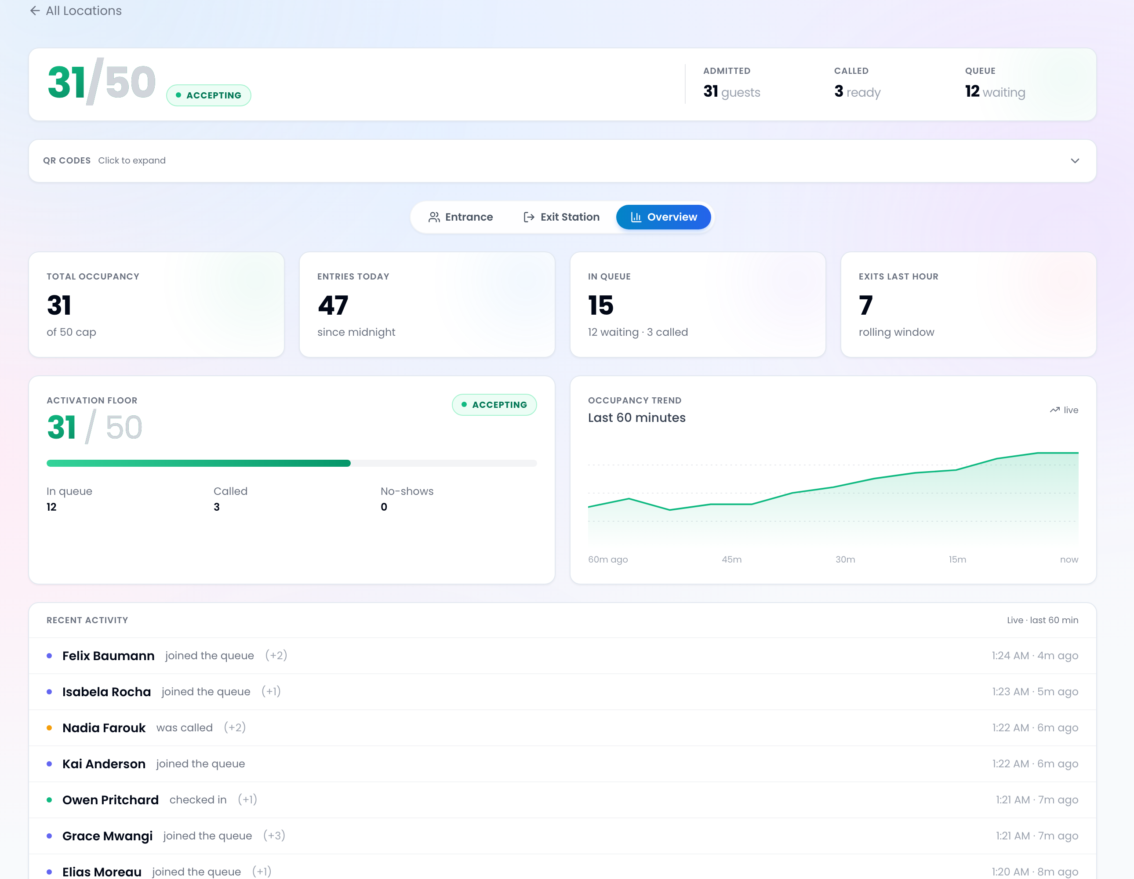Click the Queue 12 waiting stat

995,83
